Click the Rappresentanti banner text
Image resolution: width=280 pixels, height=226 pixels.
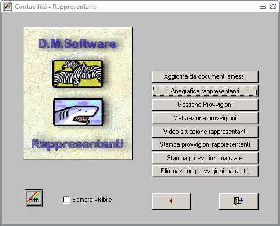click(x=77, y=144)
